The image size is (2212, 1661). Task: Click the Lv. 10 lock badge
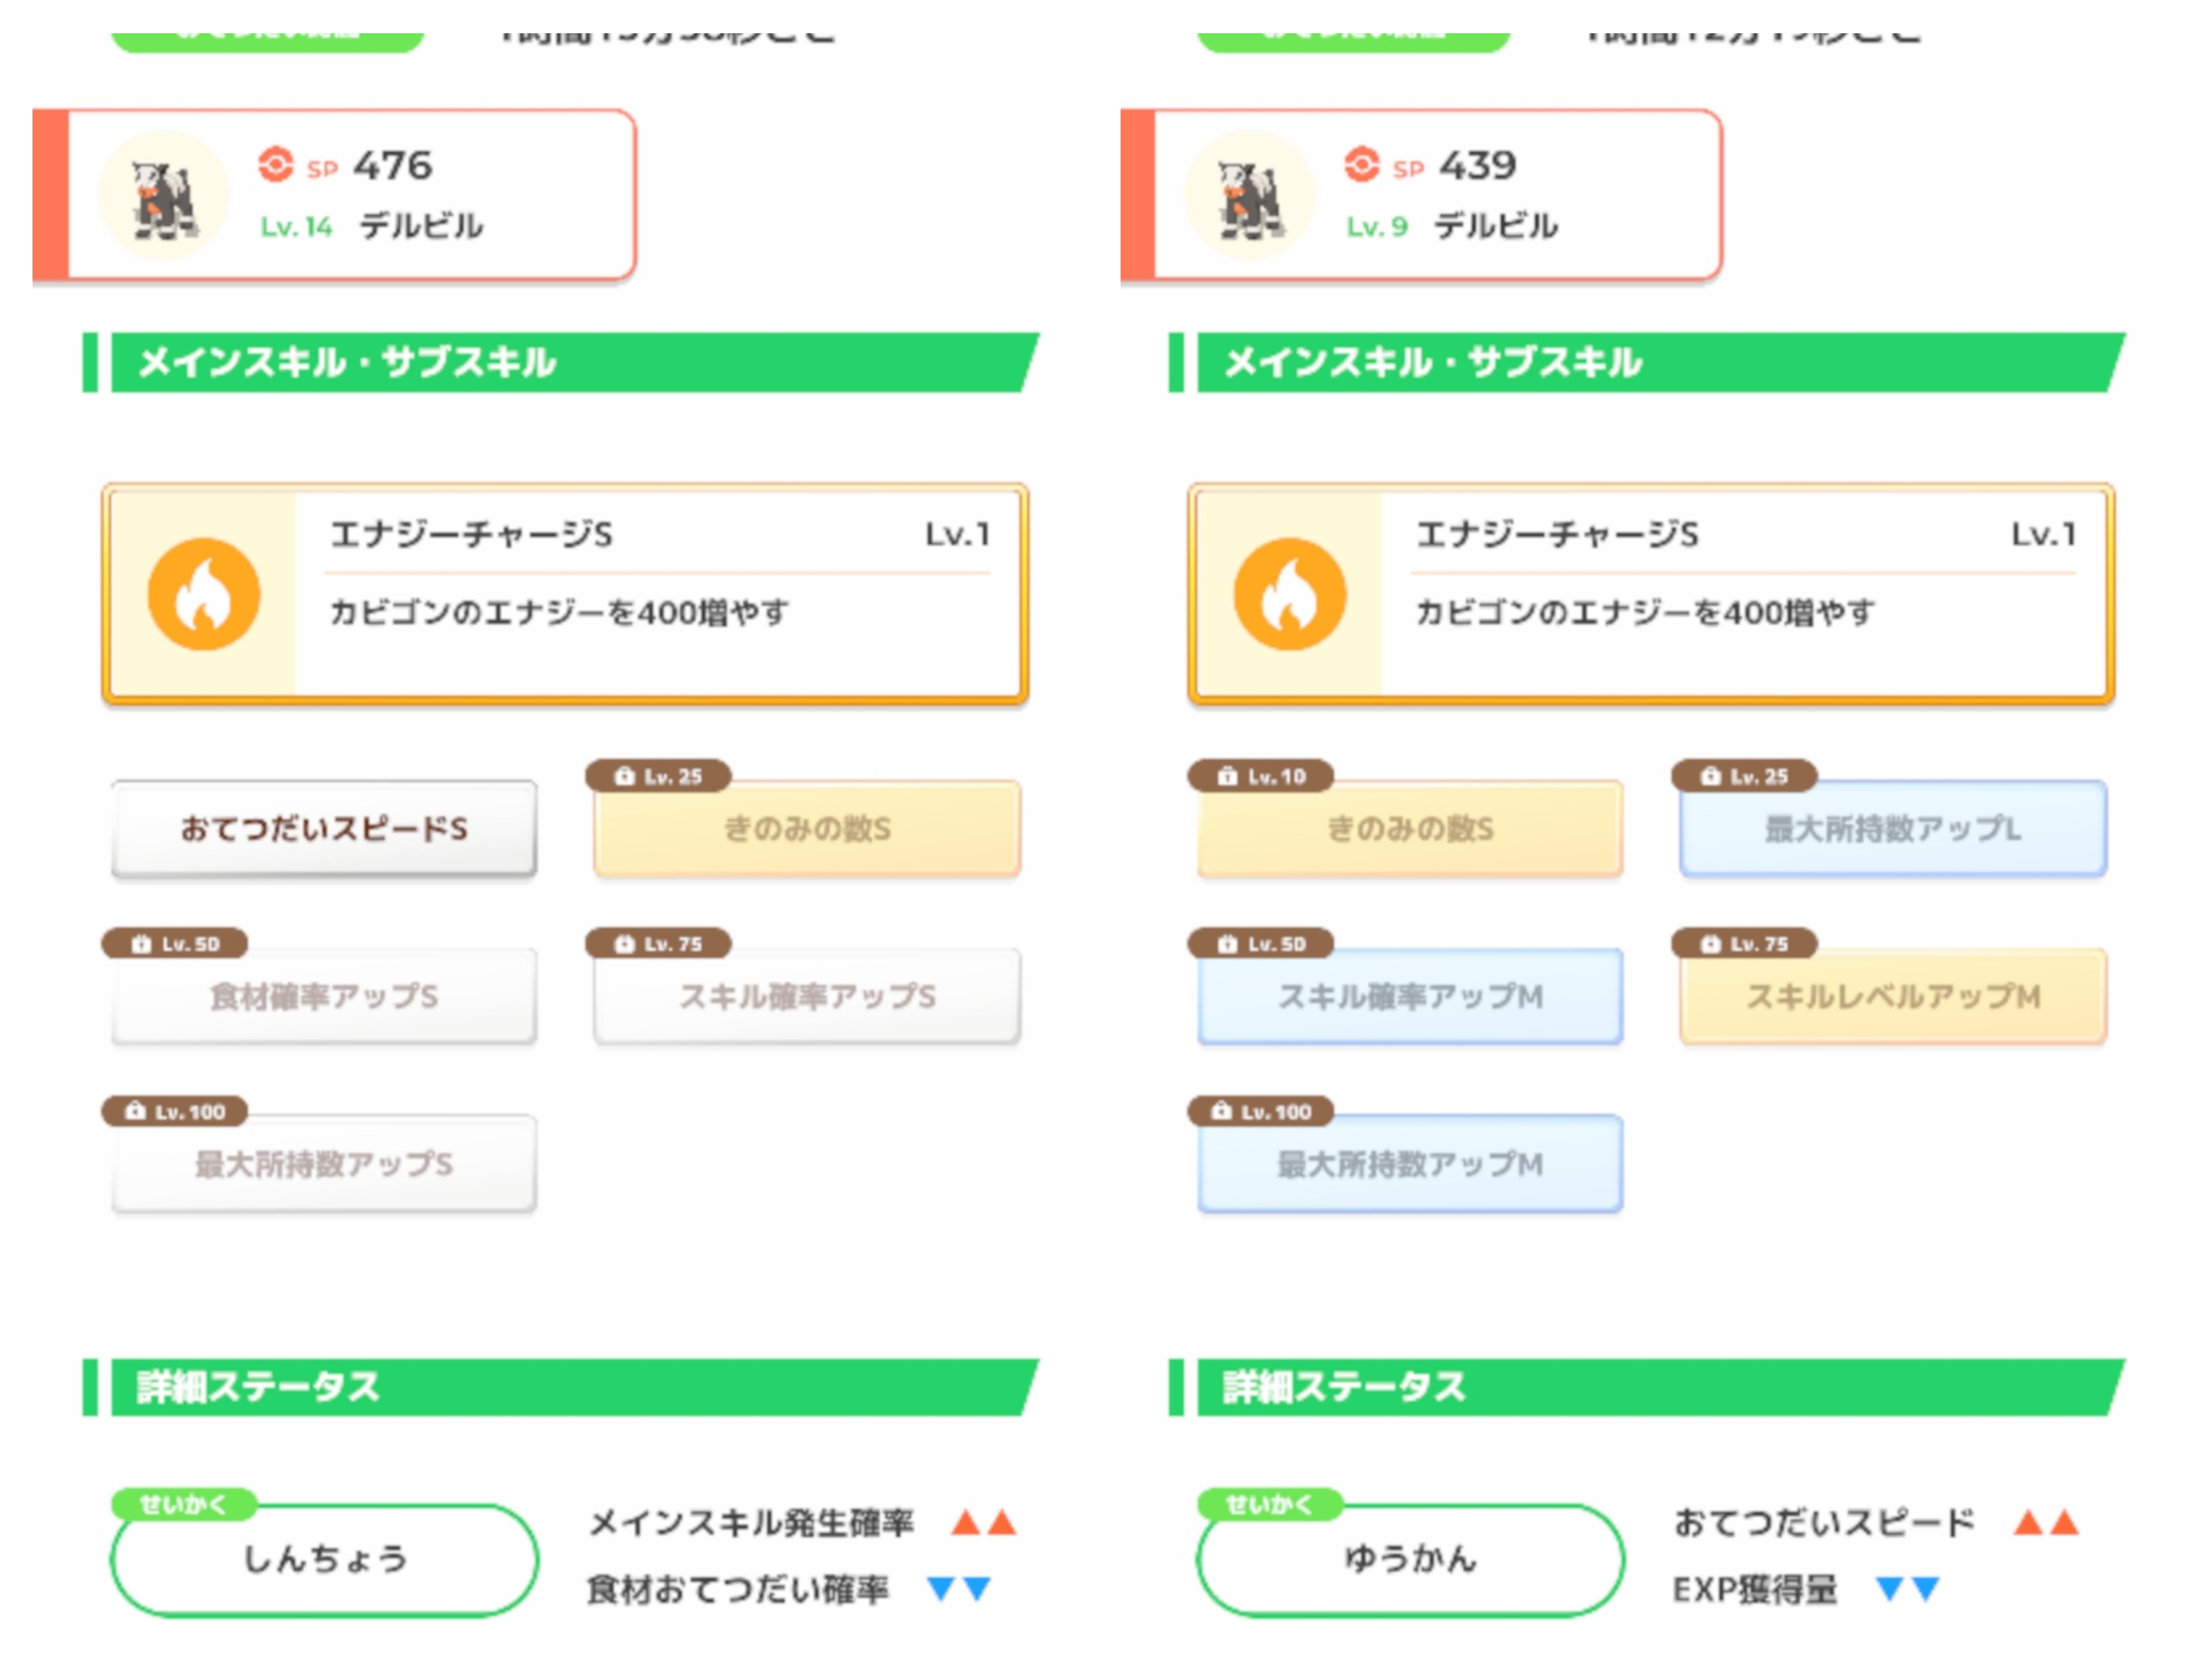click(x=1261, y=777)
